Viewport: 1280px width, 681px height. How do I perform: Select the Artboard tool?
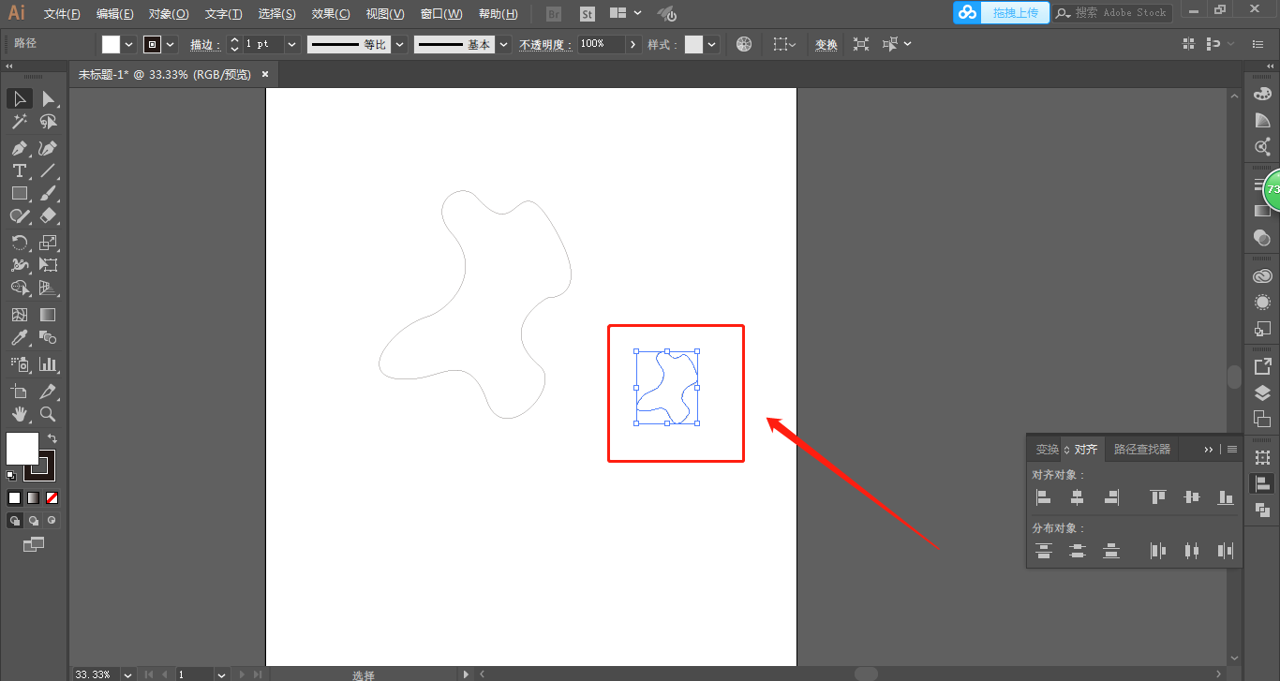(x=20, y=391)
